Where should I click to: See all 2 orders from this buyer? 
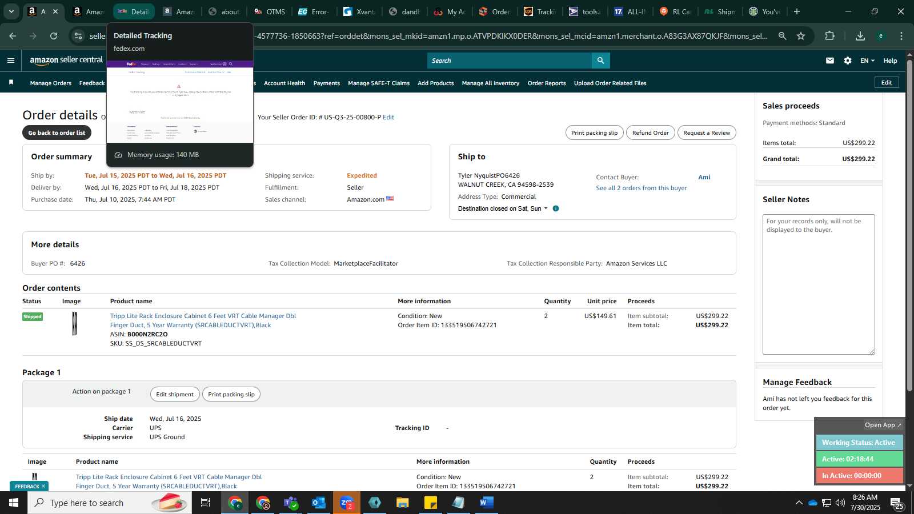click(642, 188)
